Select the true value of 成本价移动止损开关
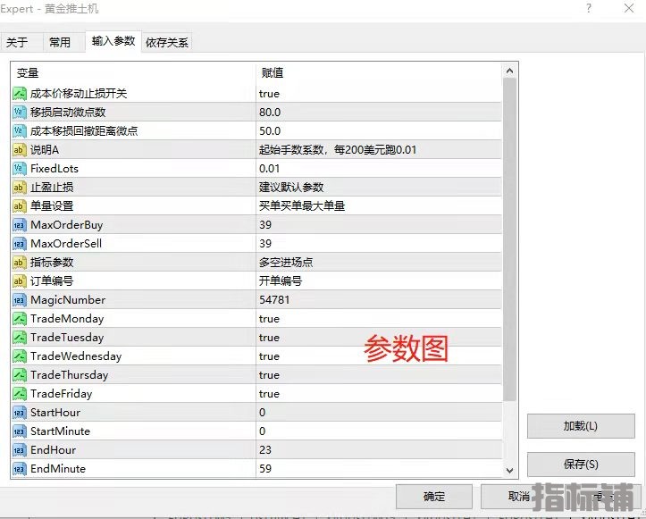This screenshot has width=646, height=519. (270, 94)
